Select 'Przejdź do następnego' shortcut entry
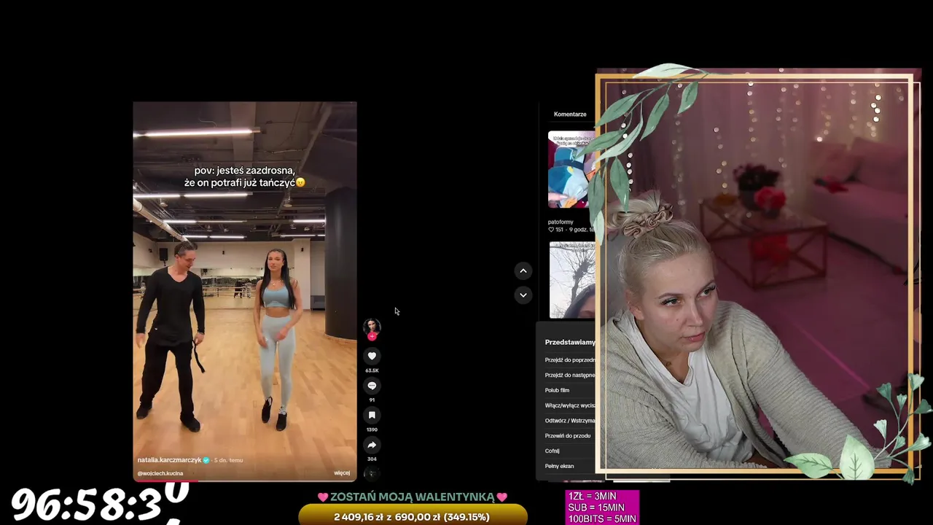933x525 pixels. tap(570, 376)
